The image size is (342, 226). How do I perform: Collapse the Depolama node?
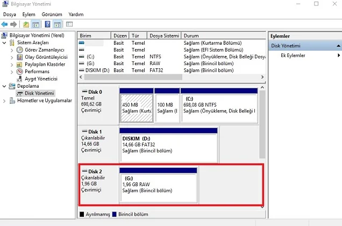(4, 86)
